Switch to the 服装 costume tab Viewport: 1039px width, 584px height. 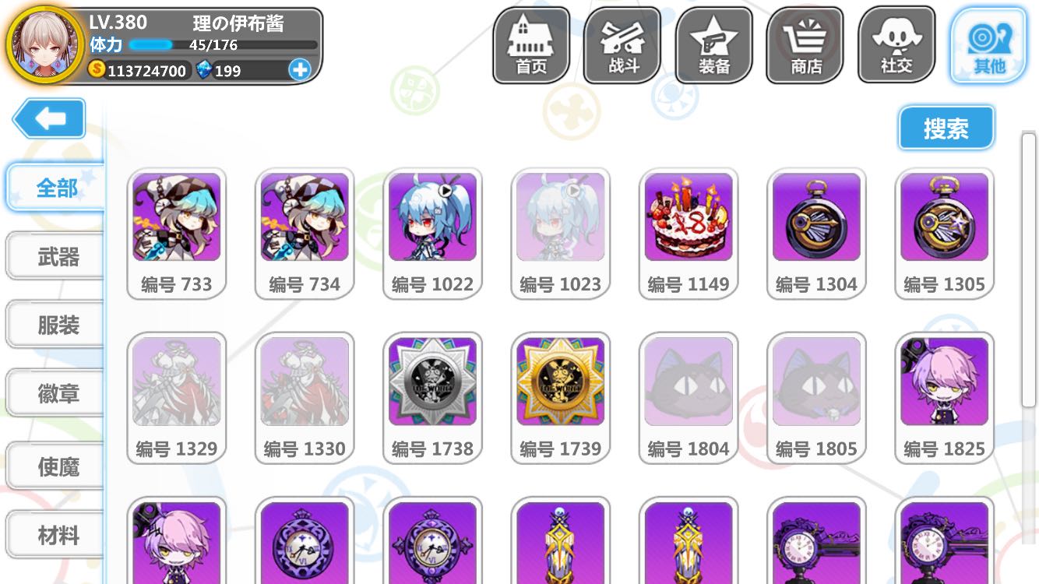coord(56,325)
